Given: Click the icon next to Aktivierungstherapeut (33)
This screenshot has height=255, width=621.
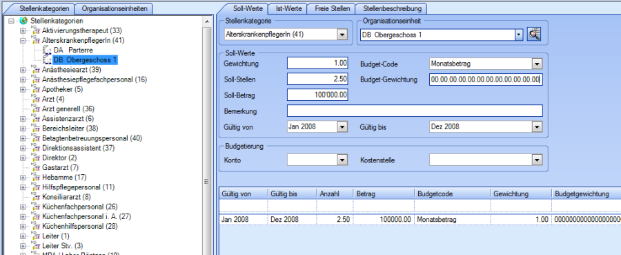Looking at the screenshot, I should click(x=36, y=30).
